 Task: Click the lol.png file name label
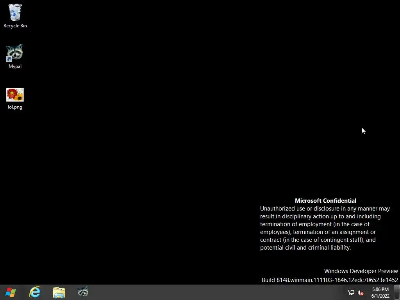(15, 107)
